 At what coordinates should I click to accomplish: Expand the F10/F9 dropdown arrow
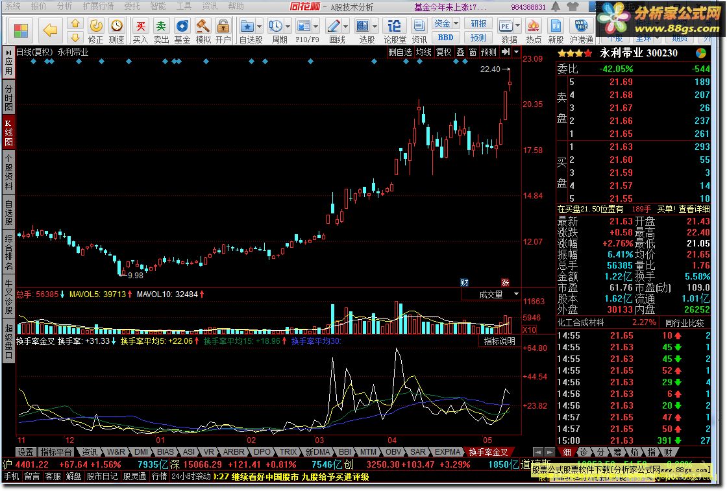pos(315,26)
